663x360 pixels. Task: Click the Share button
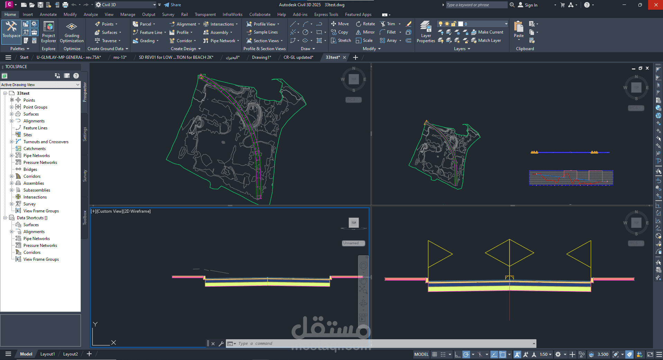173,5
